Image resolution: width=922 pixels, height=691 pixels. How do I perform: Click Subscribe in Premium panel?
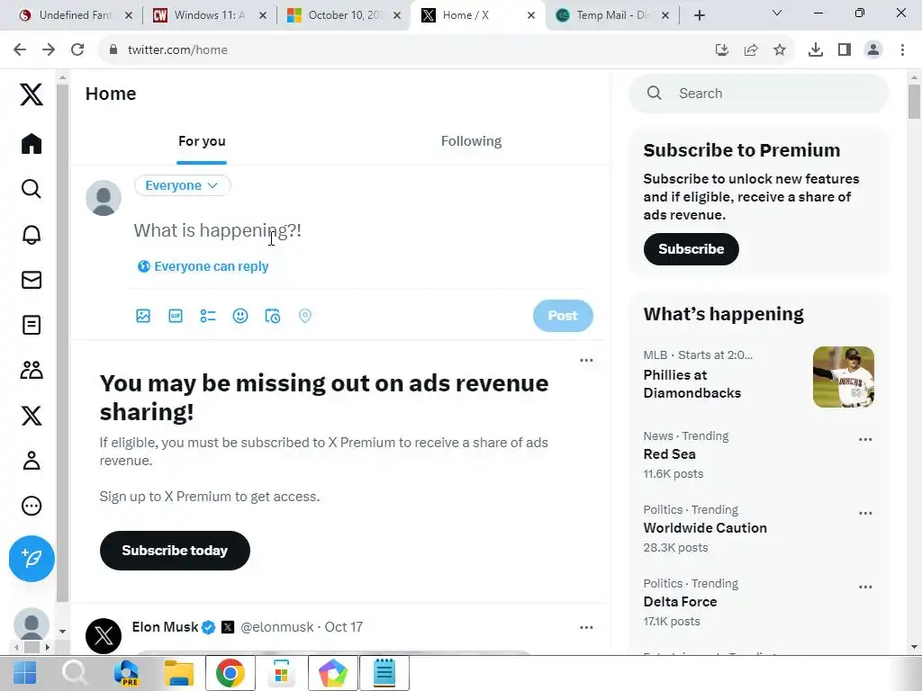point(691,249)
